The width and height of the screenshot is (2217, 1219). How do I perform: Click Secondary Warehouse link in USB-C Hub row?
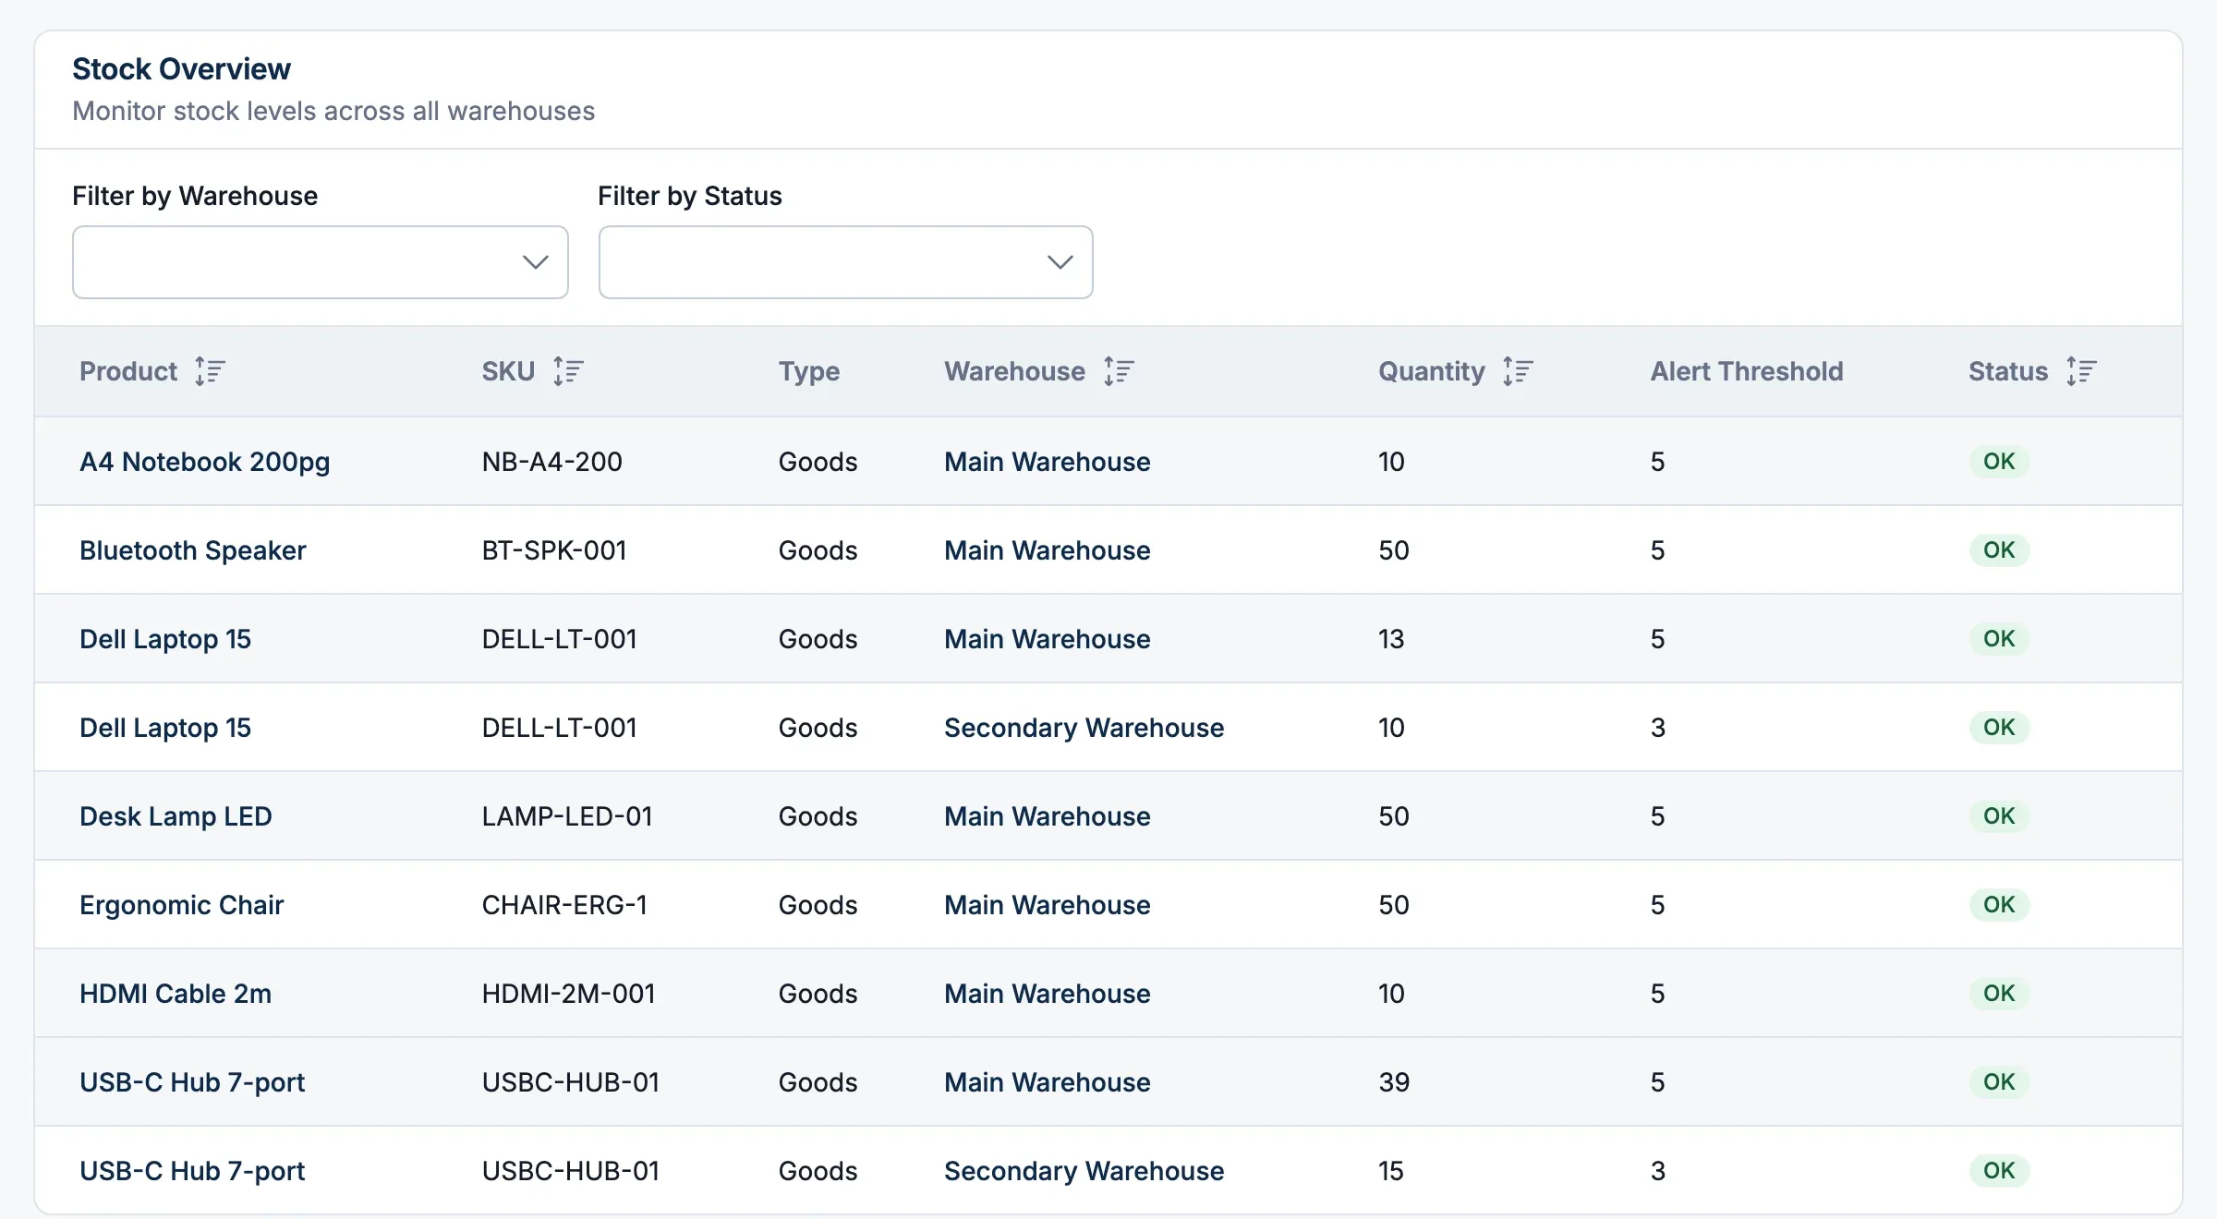[x=1084, y=1171]
